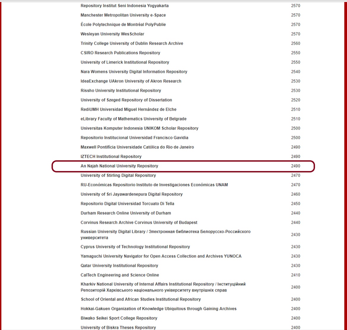Click Repository Institut Seni Indonesia Yogyakarta row

[125, 6]
